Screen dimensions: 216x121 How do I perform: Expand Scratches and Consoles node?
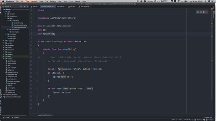[2, 97]
